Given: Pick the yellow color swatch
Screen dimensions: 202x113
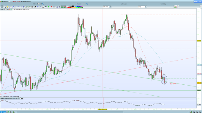Looking at the screenshot, I should pos(75,7).
